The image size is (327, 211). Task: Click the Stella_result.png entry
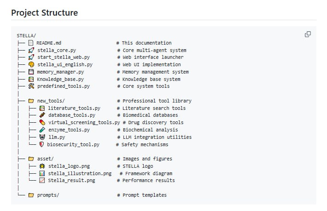71,181
